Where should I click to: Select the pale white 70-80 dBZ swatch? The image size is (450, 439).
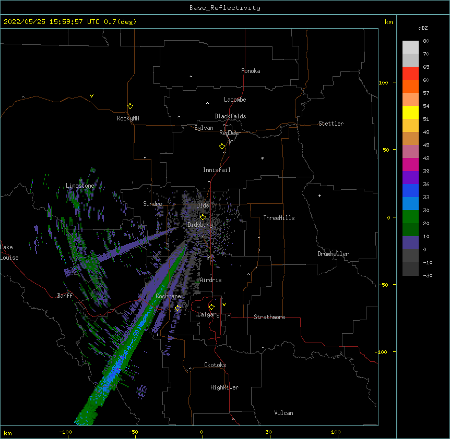(x=410, y=47)
